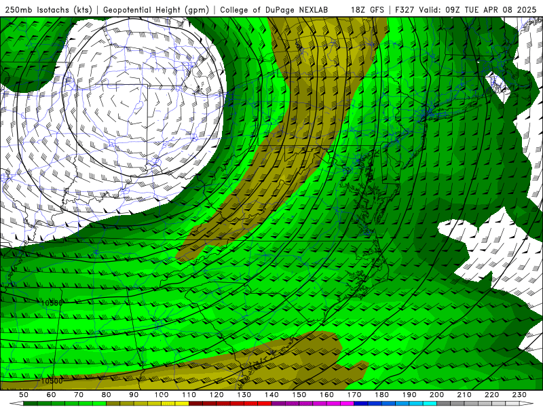Click the 210 value on the color scale
Image resolution: width=543 pixels, height=407 pixels.
pyautogui.click(x=464, y=395)
